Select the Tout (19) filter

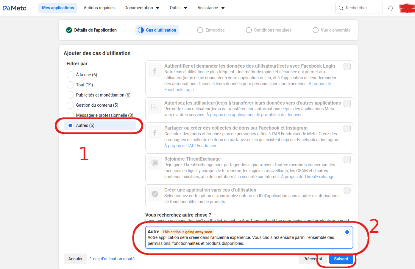click(x=70, y=85)
